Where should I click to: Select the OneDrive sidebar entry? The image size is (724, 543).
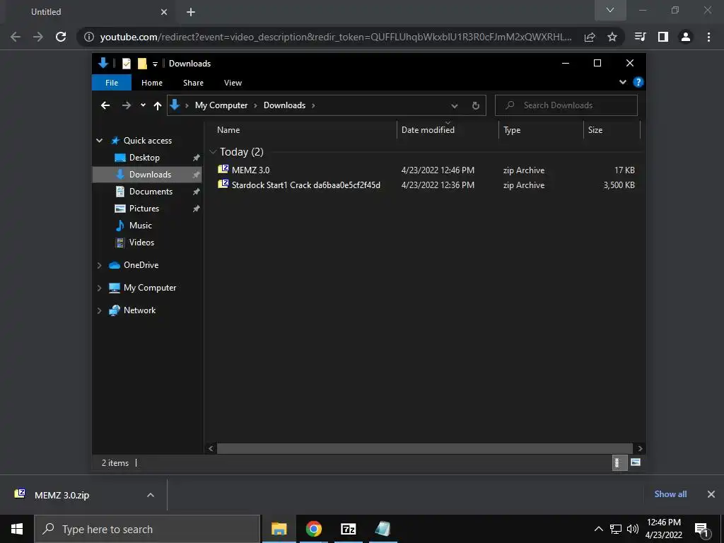coord(141,265)
